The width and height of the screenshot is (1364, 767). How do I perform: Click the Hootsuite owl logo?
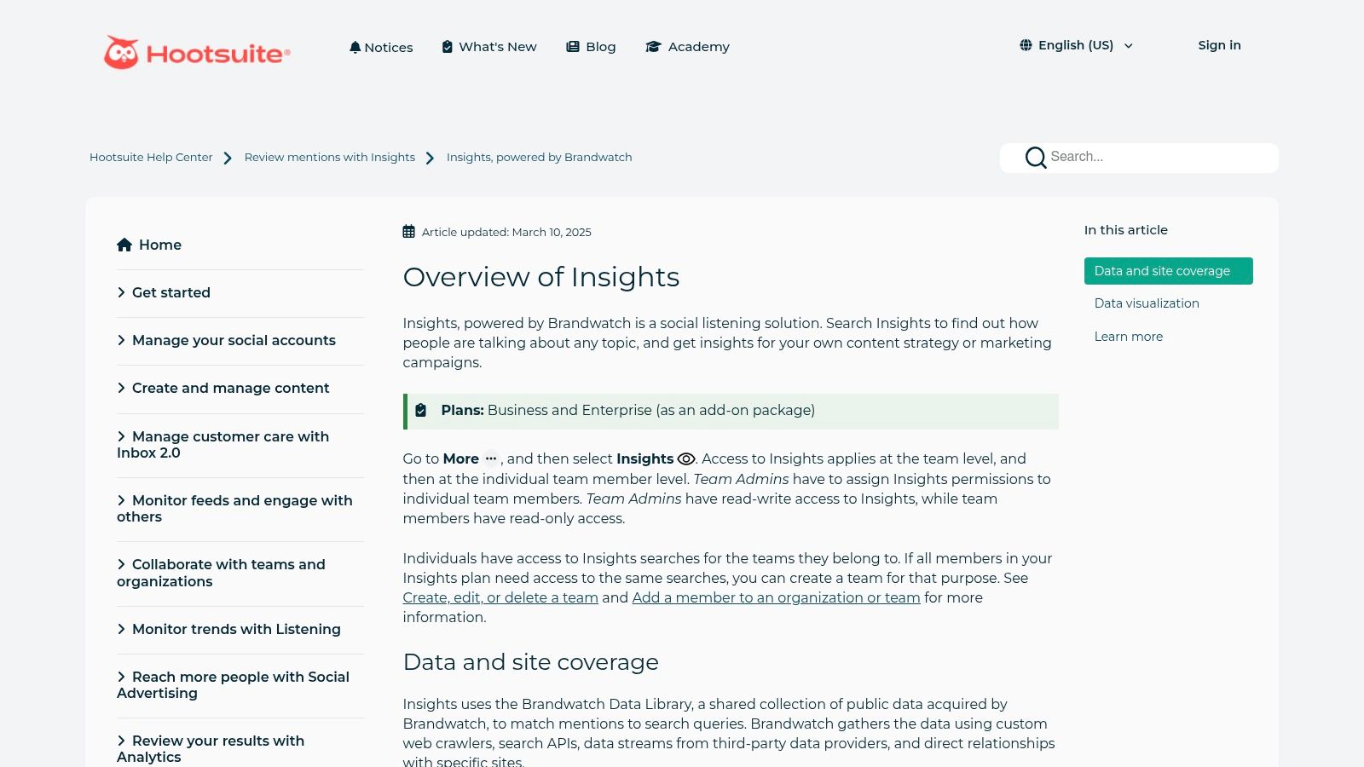[121, 53]
